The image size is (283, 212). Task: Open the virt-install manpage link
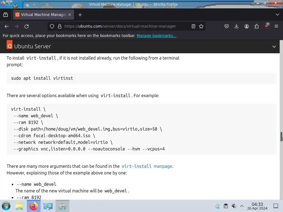147,166
